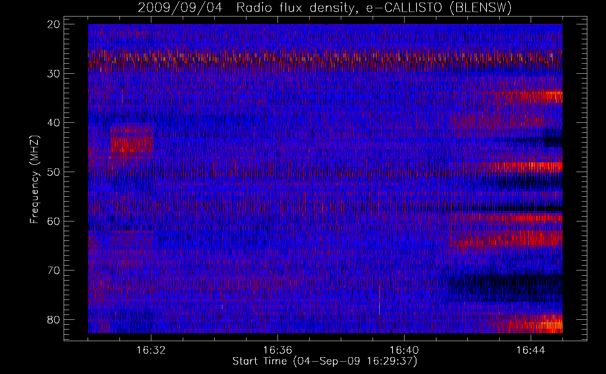Click the 70 MHz frequency tick label
The height and width of the screenshot is (374, 606).
(54, 270)
